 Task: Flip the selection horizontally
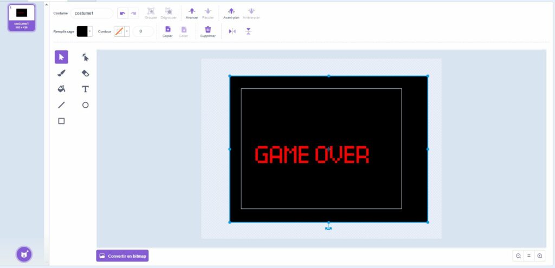click(x=233, y=31)
